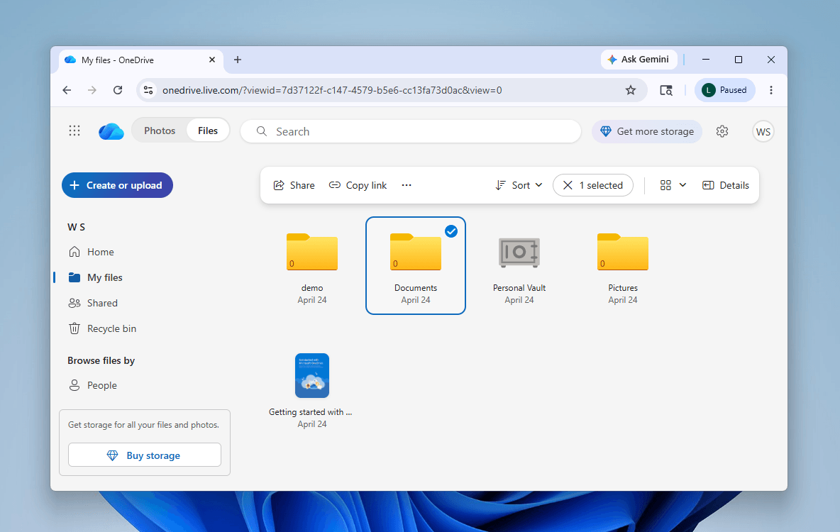
Task: Click the Google Lens search icon
Action: tap(666, 90)
